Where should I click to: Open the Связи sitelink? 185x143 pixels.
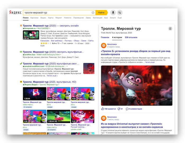pos(84,41)
